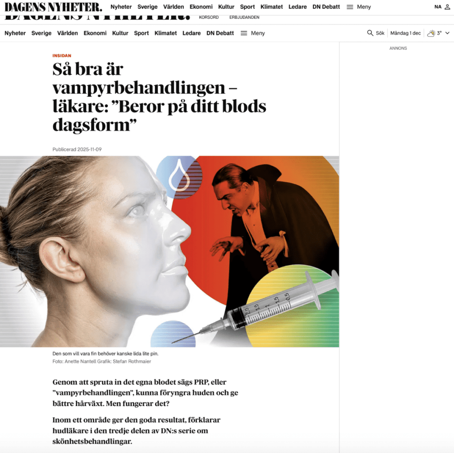Go to Sport section in top bar

click(x=247, y=7)
